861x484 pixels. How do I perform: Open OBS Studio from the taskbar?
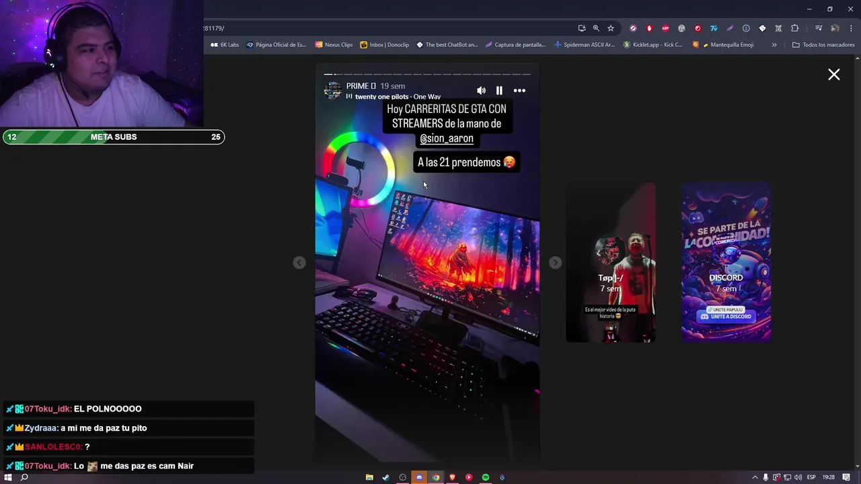[402, 477]
